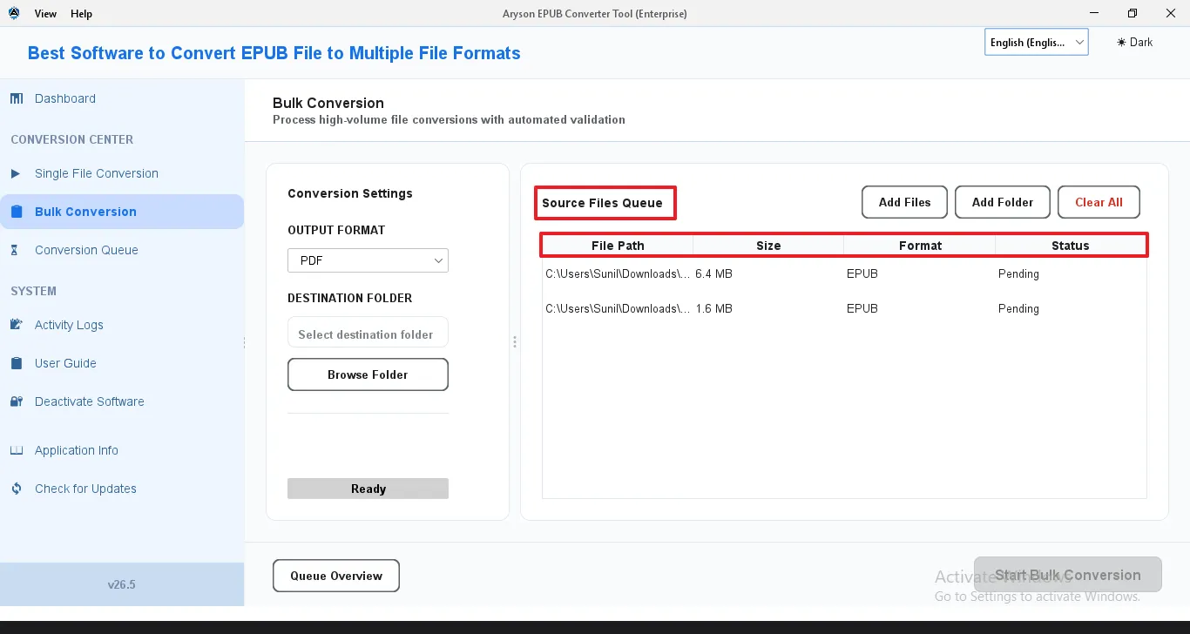Select the file path in the 1.6 MB row

click(x=618, y=308)
